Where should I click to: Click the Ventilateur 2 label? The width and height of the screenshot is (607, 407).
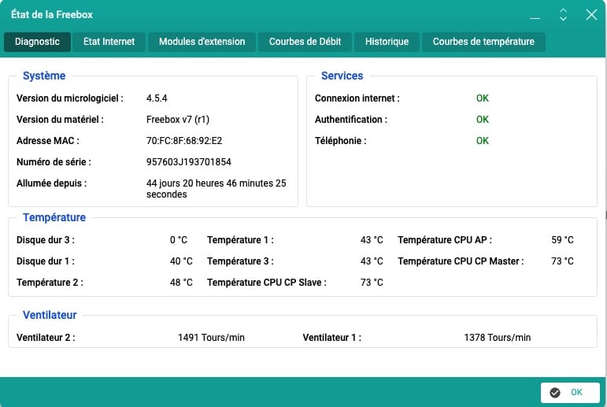click(46, 338)
